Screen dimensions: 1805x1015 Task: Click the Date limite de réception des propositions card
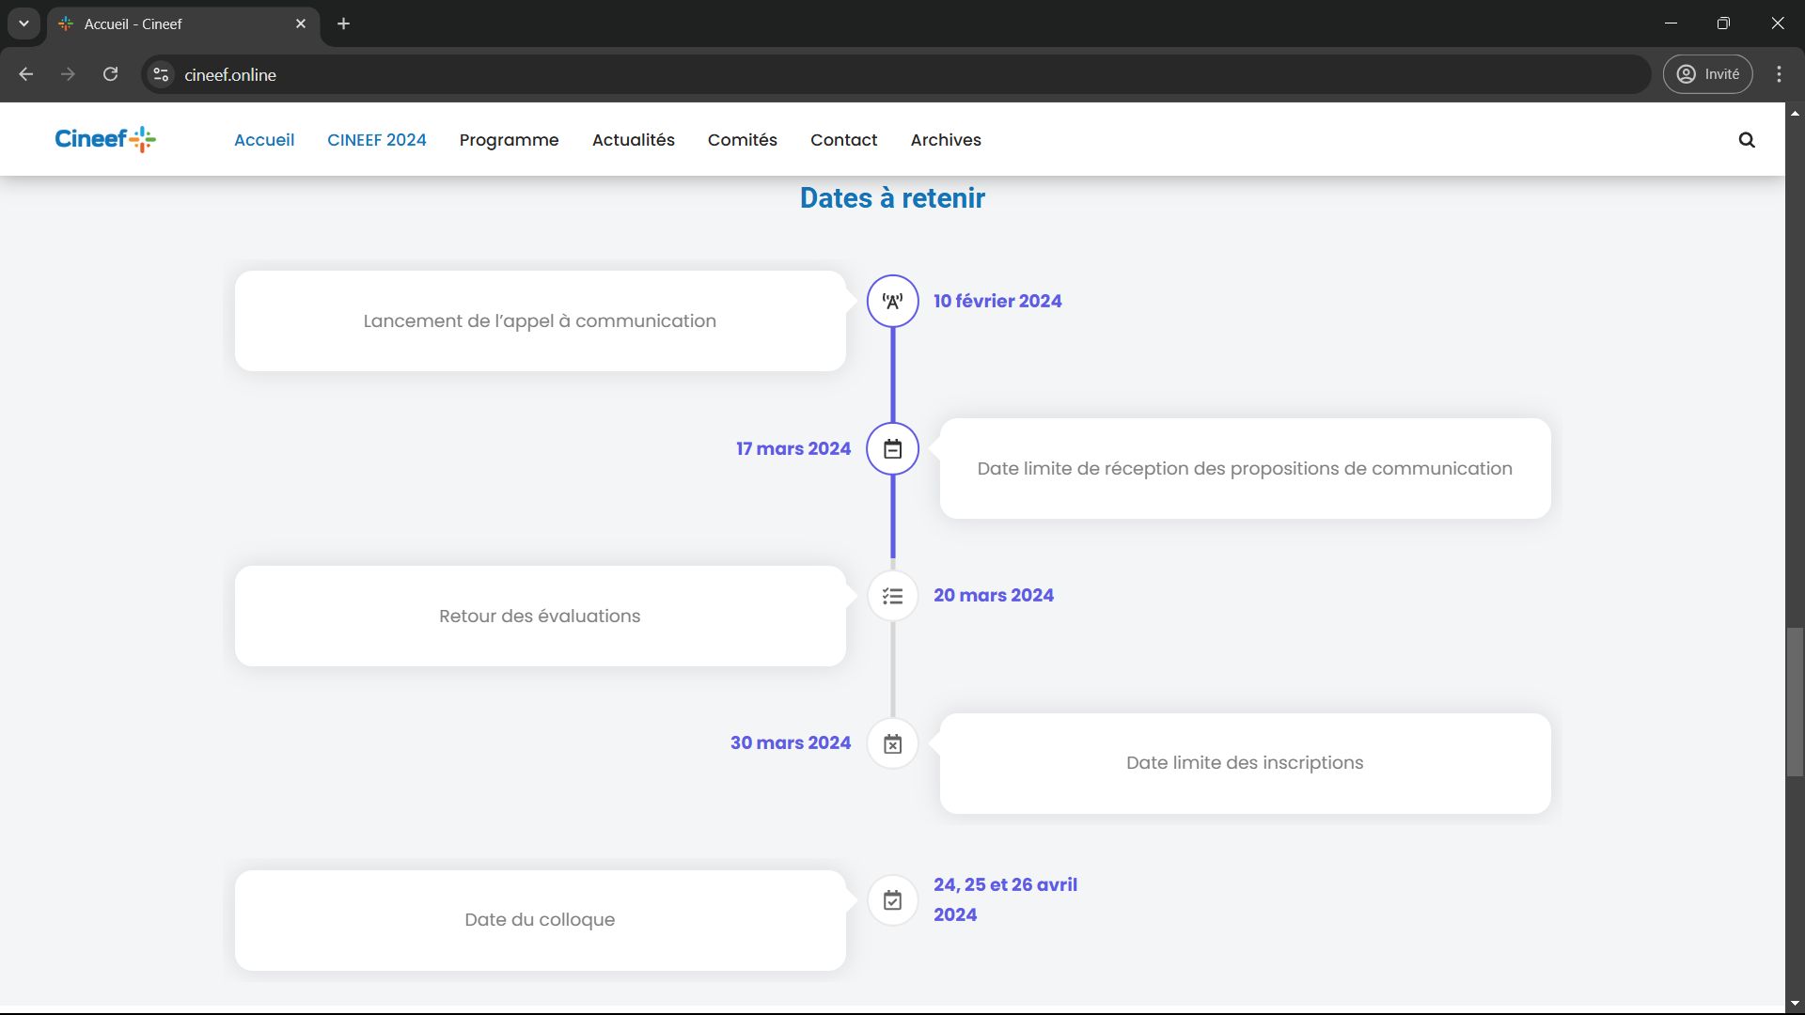1246,469
